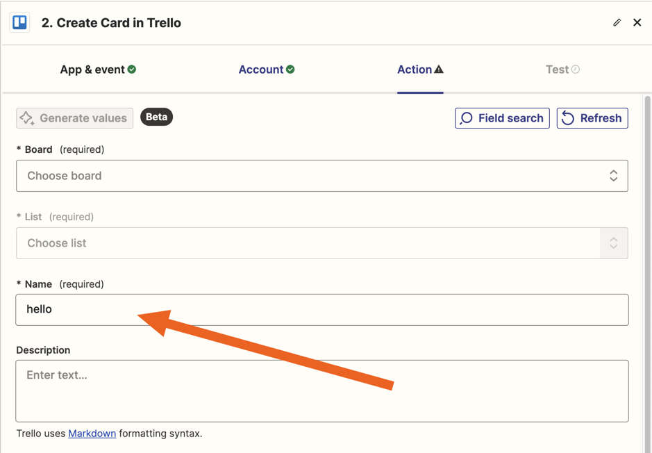Click the pencil rename step icon
This screenshot has width=652, height=453.
pos(617,22)
